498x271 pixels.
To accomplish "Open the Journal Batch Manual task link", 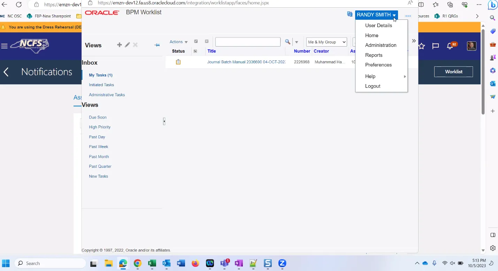I will 246,62.
